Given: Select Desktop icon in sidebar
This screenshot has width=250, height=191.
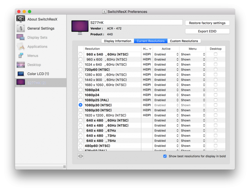Looking at the screenshot, I should click(x=21, y=64).
